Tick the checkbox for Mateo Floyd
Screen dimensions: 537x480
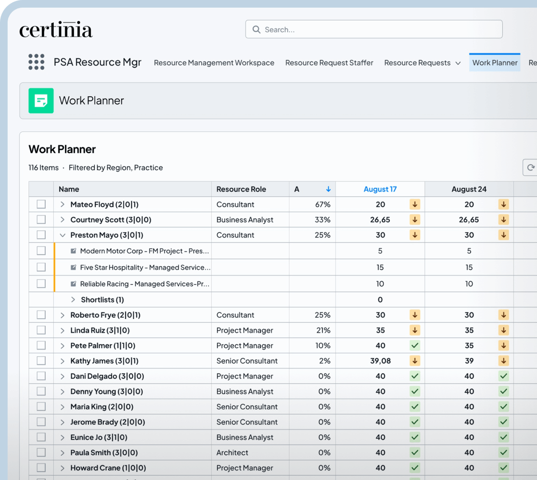41,204
